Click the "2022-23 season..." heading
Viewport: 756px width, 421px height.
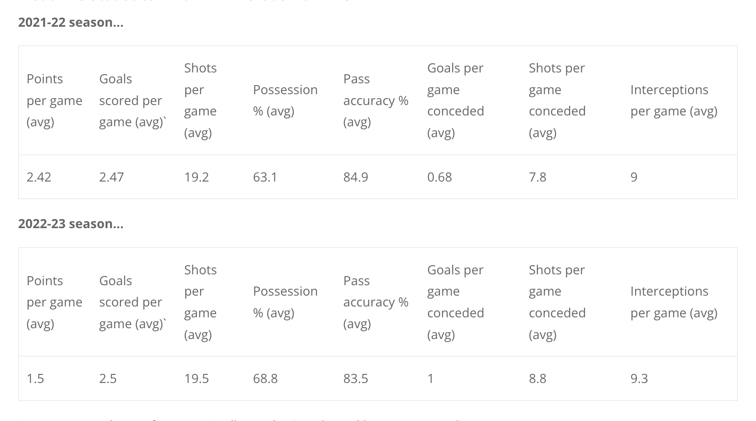[x=71, y=224]
